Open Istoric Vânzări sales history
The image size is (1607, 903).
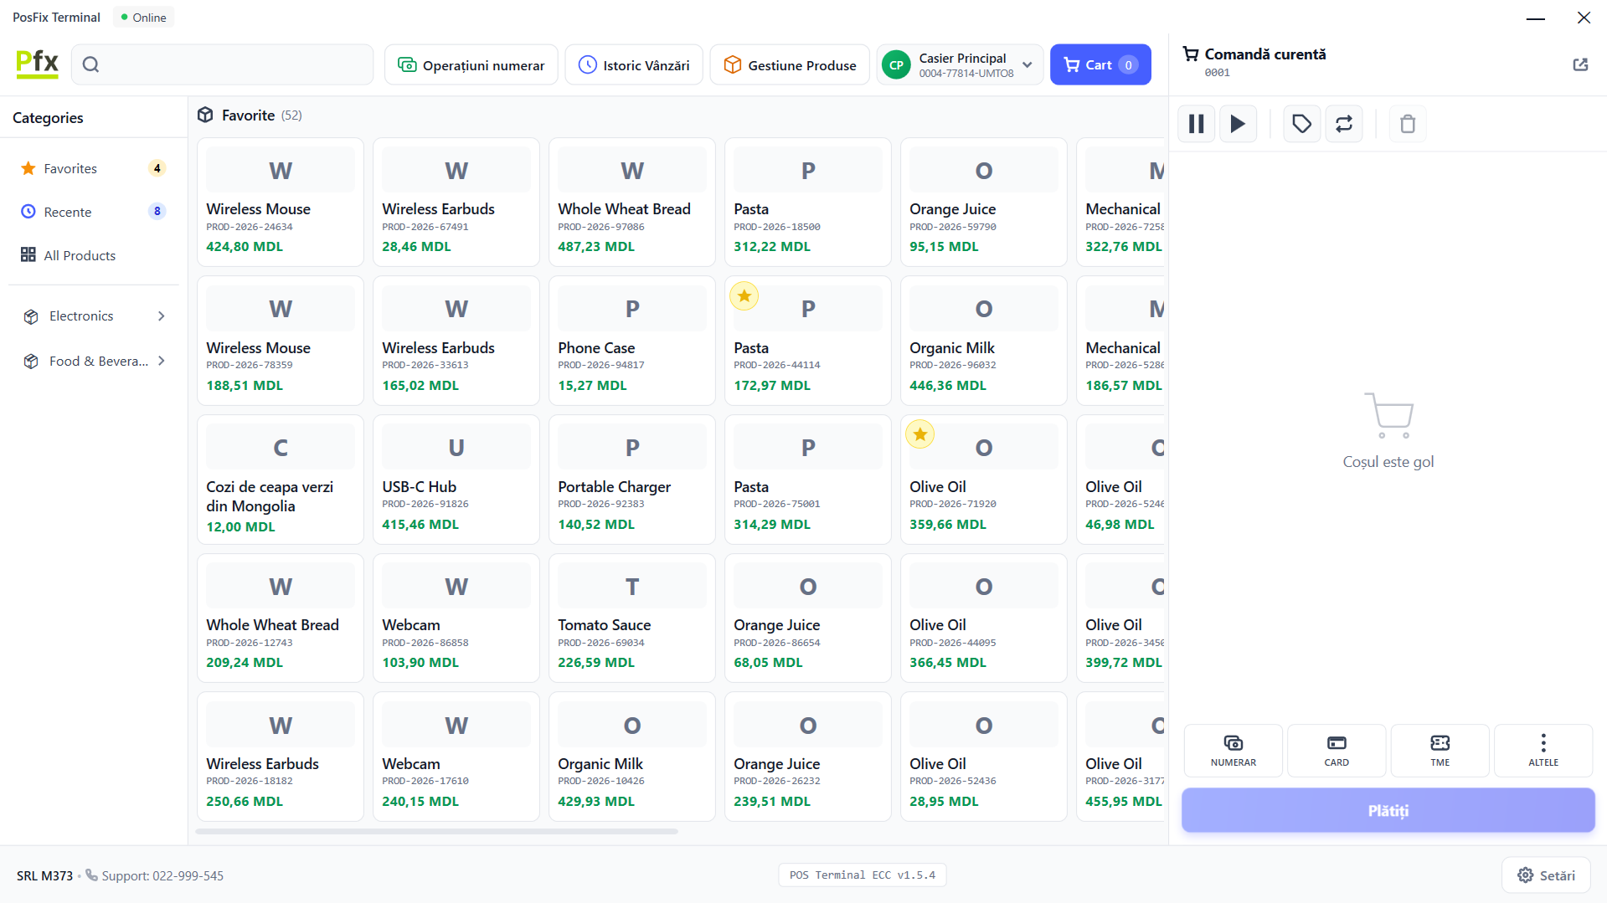pos(634,64)
